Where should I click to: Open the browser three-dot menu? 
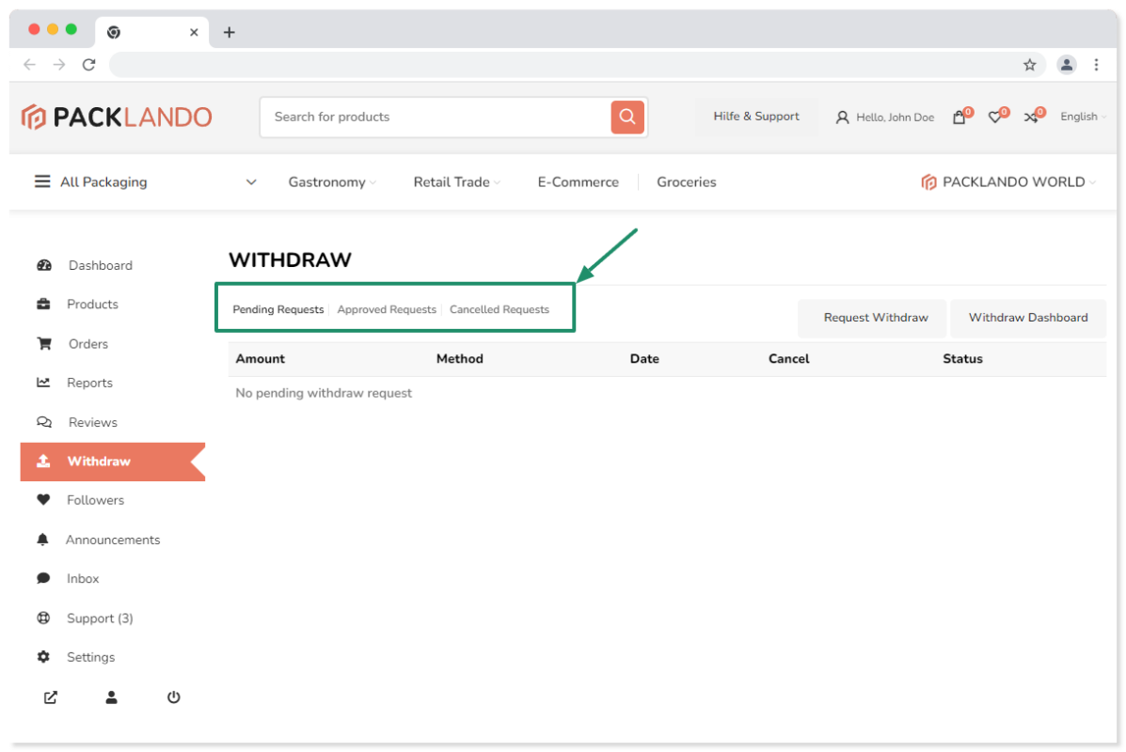(x=1097, y=65)
